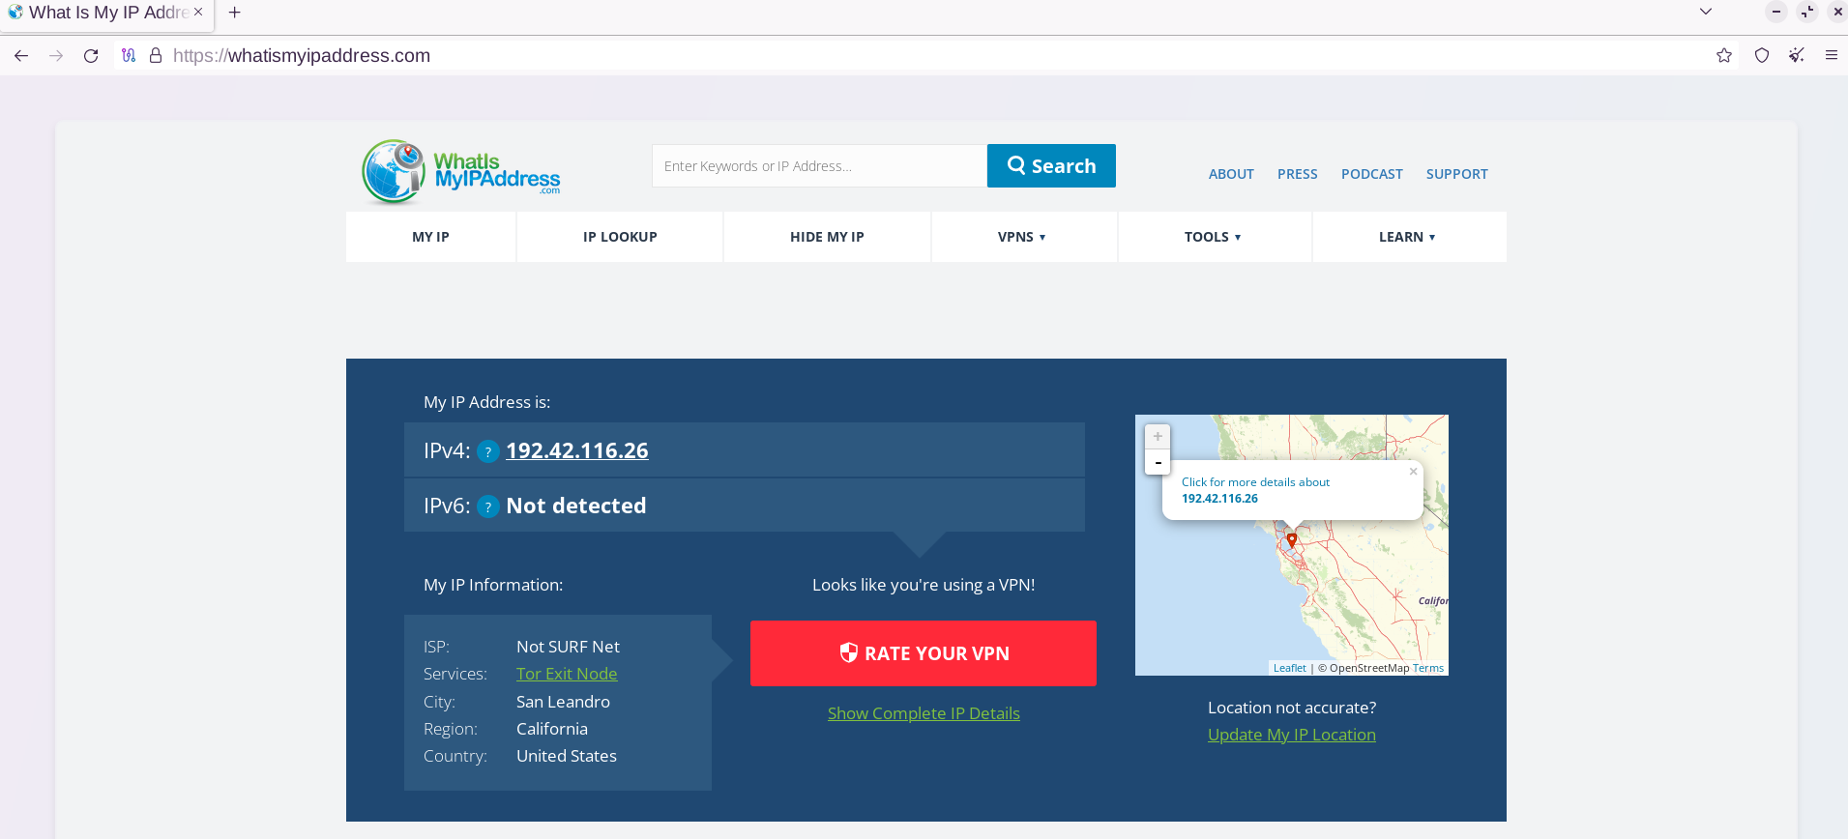Reload the page with the refresh icon
The height and width of the screenshot is (839, 1848).
91,56
